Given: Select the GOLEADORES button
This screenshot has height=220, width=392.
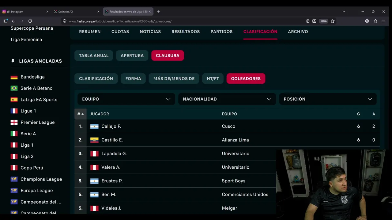Looking at the screenshot, I should 246,79.
